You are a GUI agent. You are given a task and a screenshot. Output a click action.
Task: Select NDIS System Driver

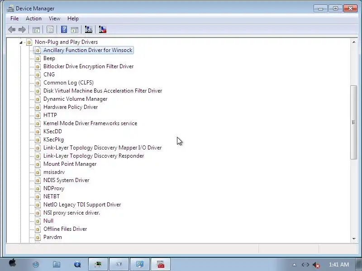click(66, 180)
